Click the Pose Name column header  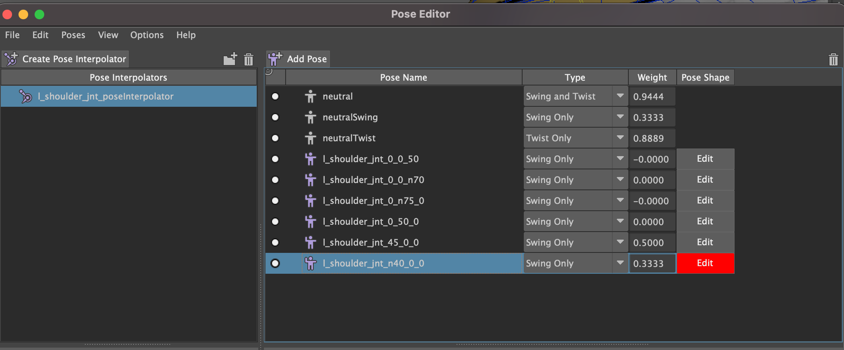coord(403,77)
